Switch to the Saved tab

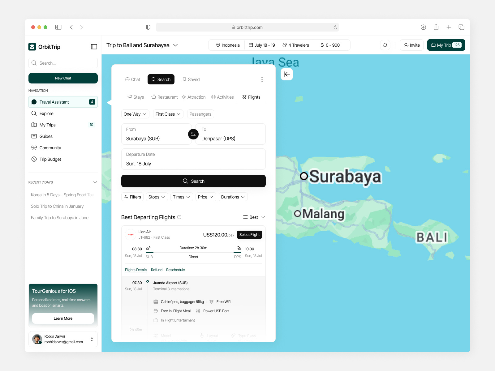(191, 79)
